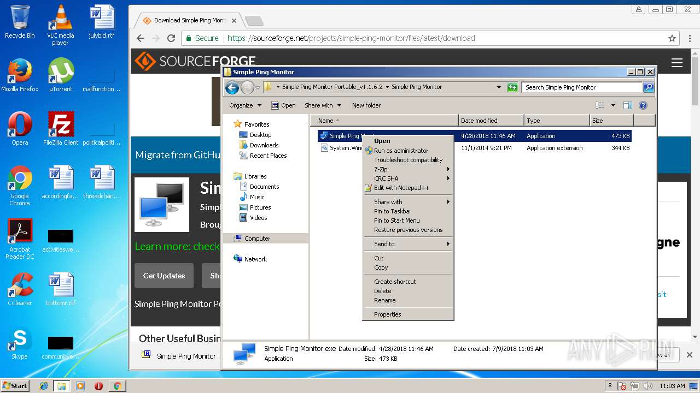700x393 pixels.
Task: Open bottomr.rtf document on desktop
Action: pos(61,289)
